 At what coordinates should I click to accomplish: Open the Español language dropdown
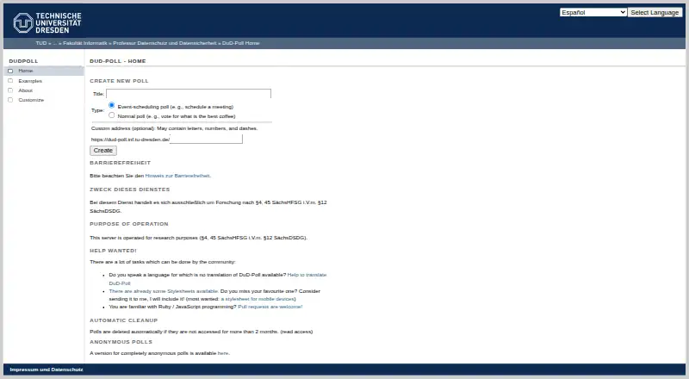pos(593,12)
